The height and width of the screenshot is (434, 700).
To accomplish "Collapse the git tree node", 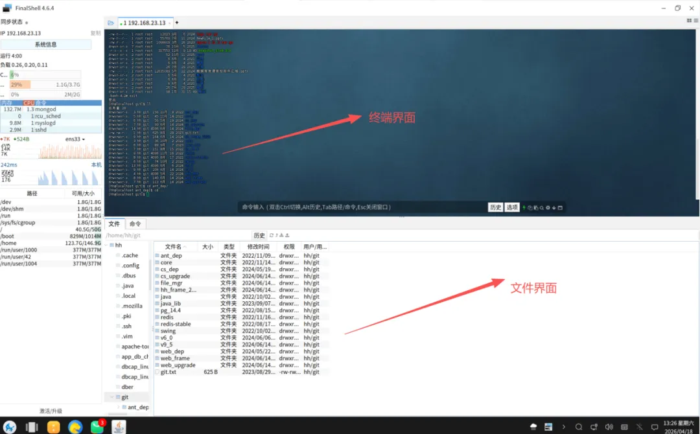I will [x=111, y=397].
